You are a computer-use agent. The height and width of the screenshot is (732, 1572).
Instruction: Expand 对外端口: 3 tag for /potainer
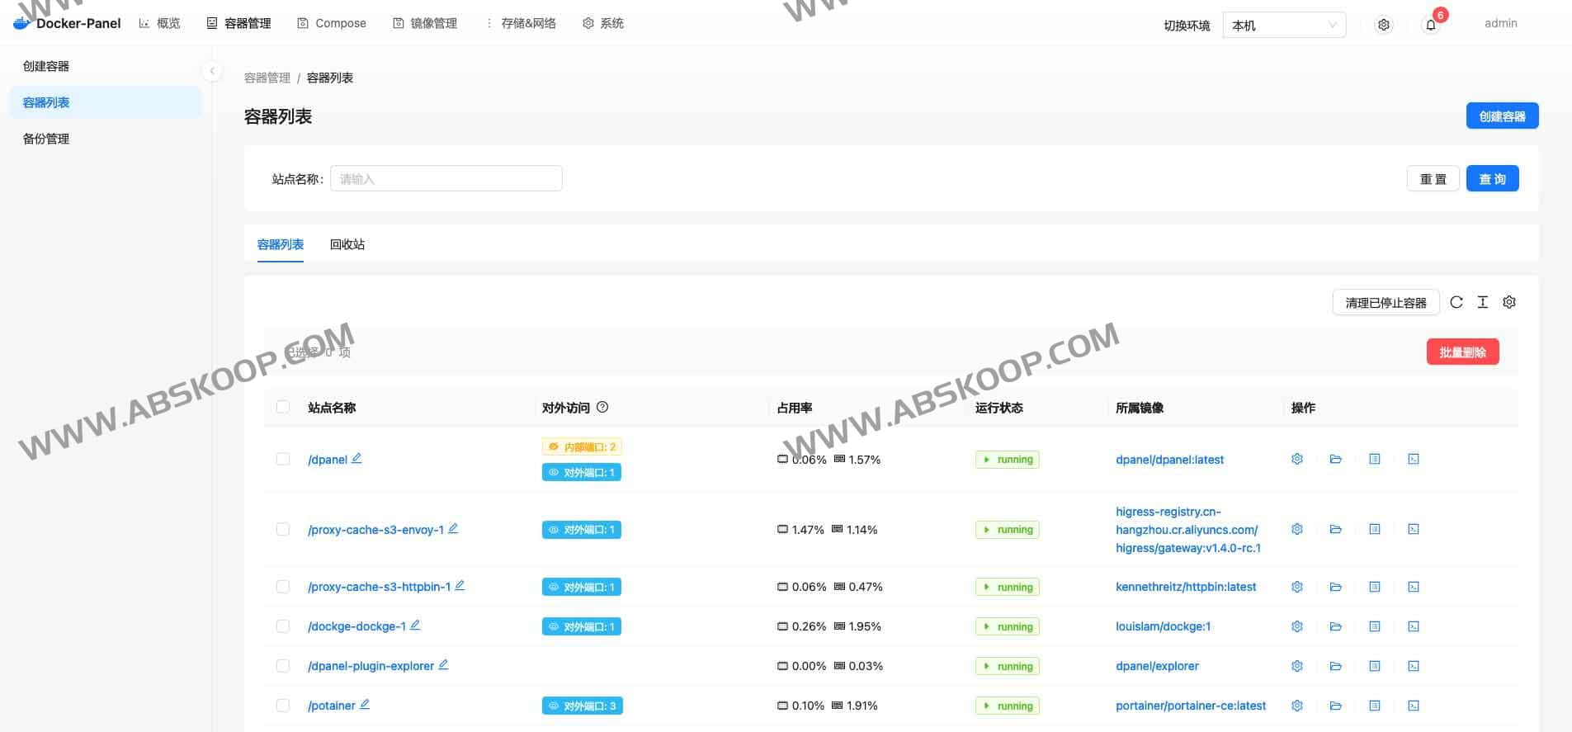point(582,706)
